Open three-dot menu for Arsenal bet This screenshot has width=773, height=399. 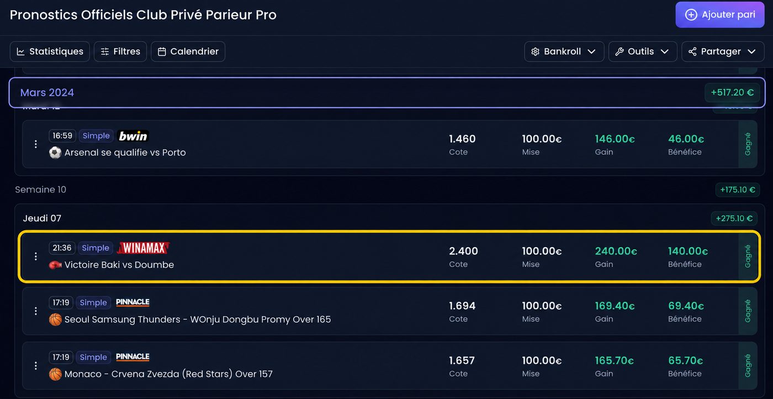point(36,144)
